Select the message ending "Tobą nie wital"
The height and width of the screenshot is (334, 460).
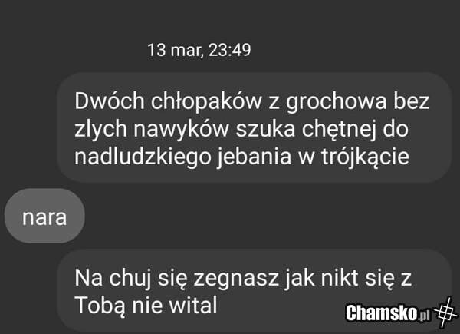tap(255, 291)
